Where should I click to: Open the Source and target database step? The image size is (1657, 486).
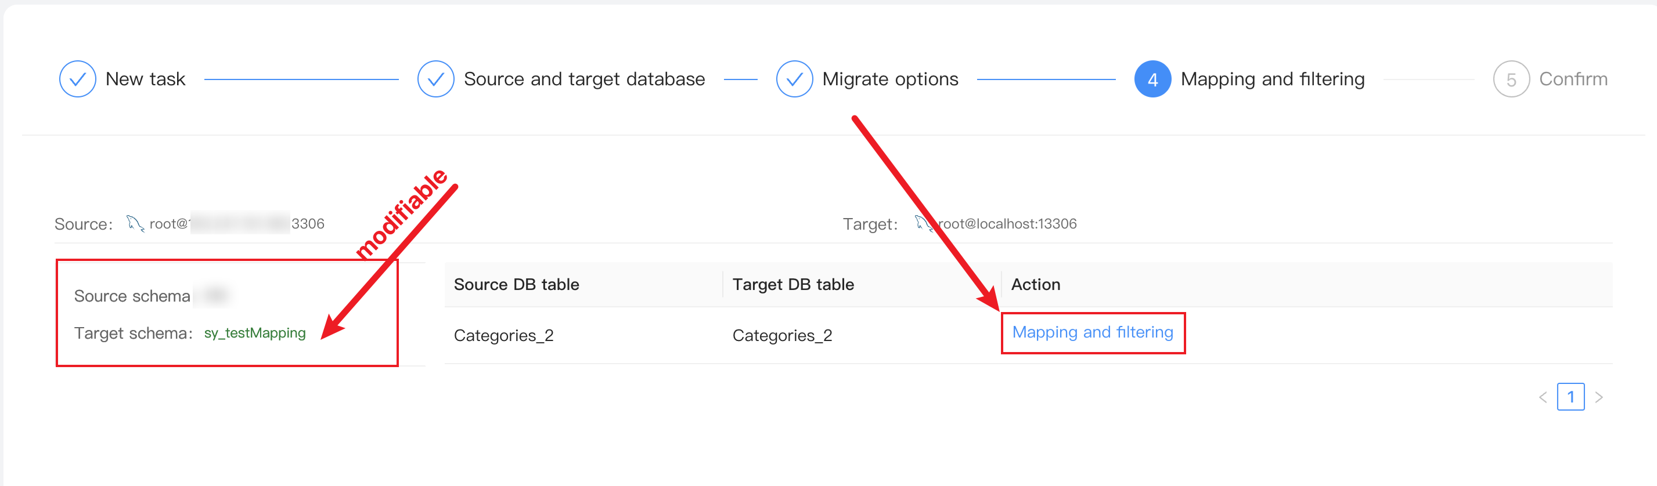pos(584,79)
